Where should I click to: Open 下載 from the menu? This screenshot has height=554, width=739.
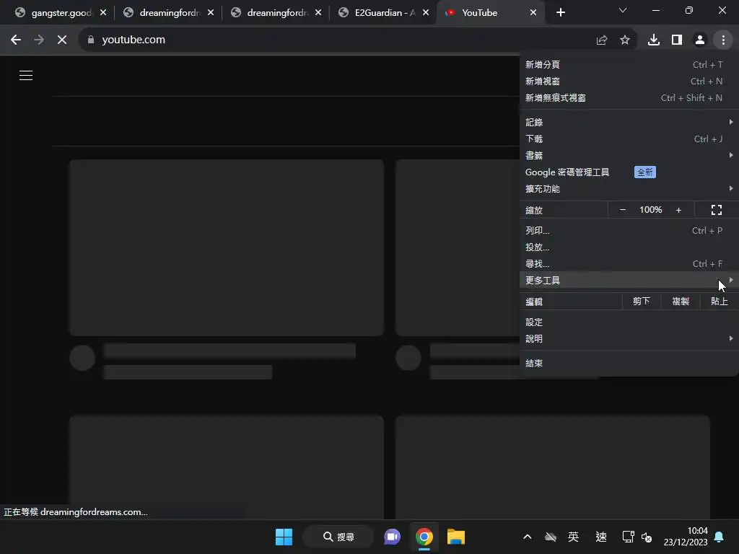pos(629,139)
